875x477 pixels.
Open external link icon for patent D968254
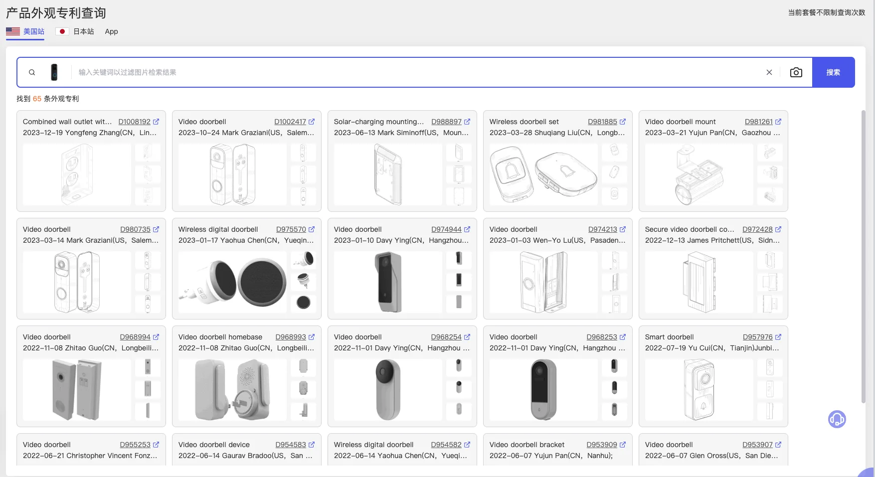[467, 337]
